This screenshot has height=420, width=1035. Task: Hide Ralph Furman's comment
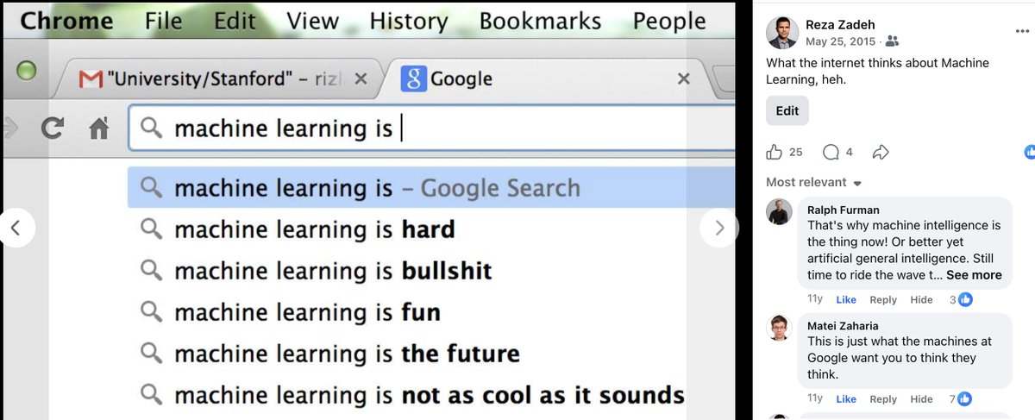pyautogui.click(x=921, y=299)
